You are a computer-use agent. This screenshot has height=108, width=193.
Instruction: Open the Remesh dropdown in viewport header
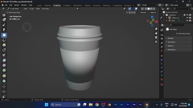[x=144, y=13]
